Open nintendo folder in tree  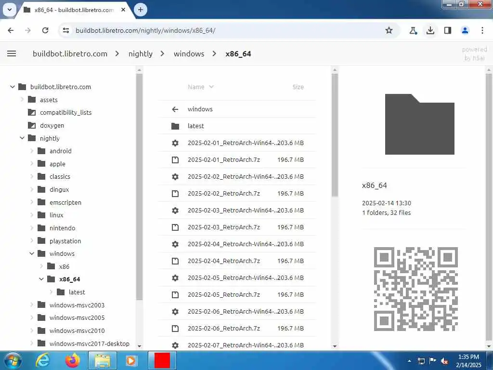[62, 228]
